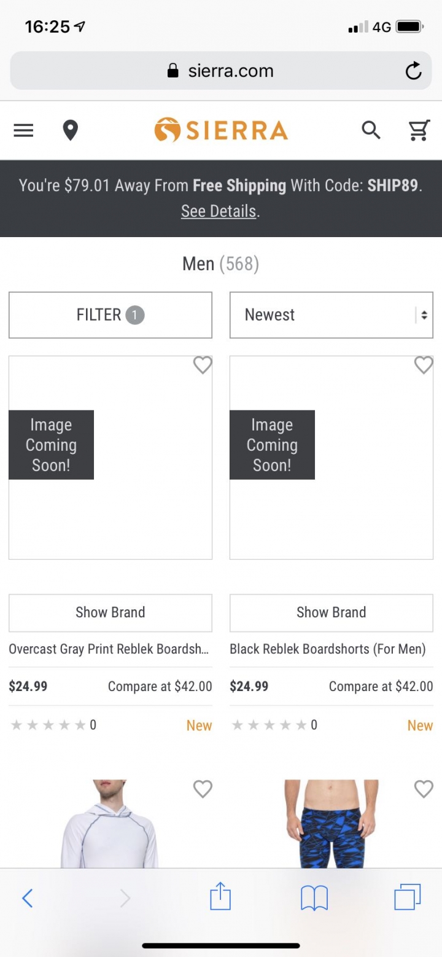The width and height of the screenshot is (442, 957).
Task: Show open Safari tabs
Action: 408,897
